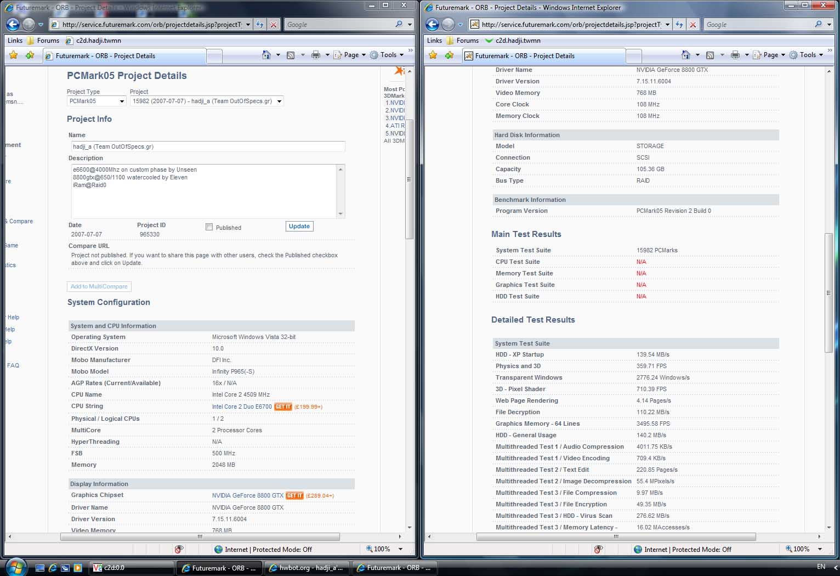Viewport: 840px width, 576px height.
Task: Open zoom level dropdown in right status bar
Action: (x=820, y=549)
